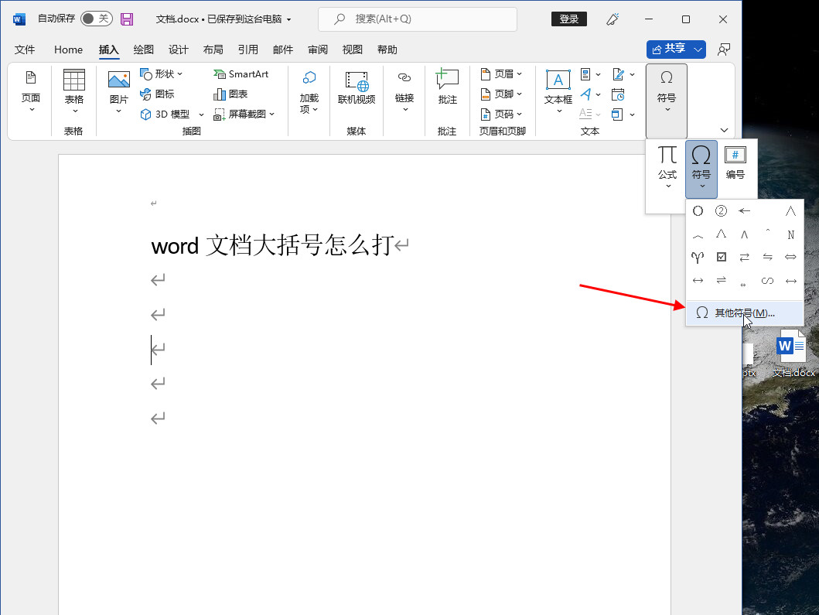The height and width of the screenshot is (615, 819).
Task: Switch to the 视图 (View) tab
Action: coord(352,50)
